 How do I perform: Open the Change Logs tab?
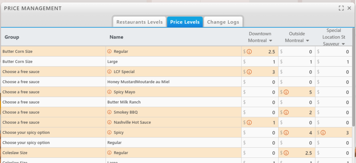click(x=223, y=22)
